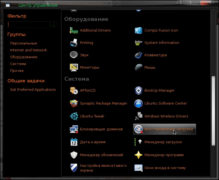Select the Прочее group
219x180 pixels.
17,71
